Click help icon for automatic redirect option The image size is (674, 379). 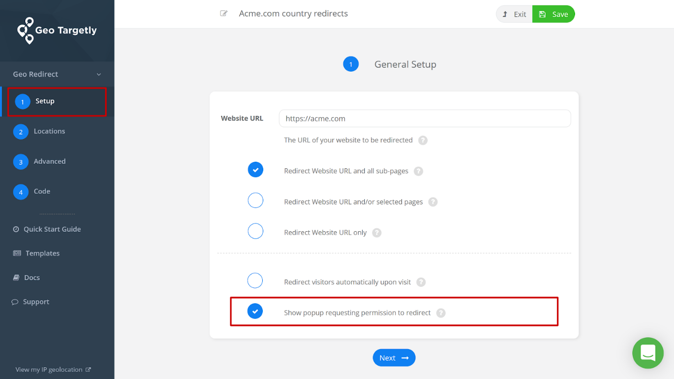tap(421, 282)
